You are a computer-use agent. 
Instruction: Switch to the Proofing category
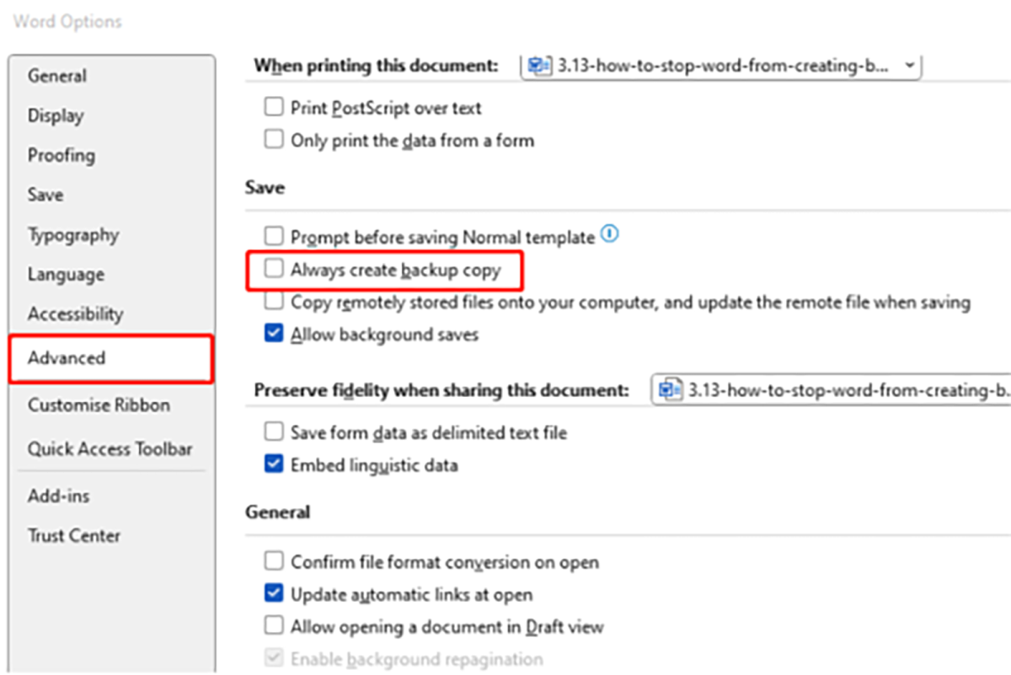coord(62,155)
